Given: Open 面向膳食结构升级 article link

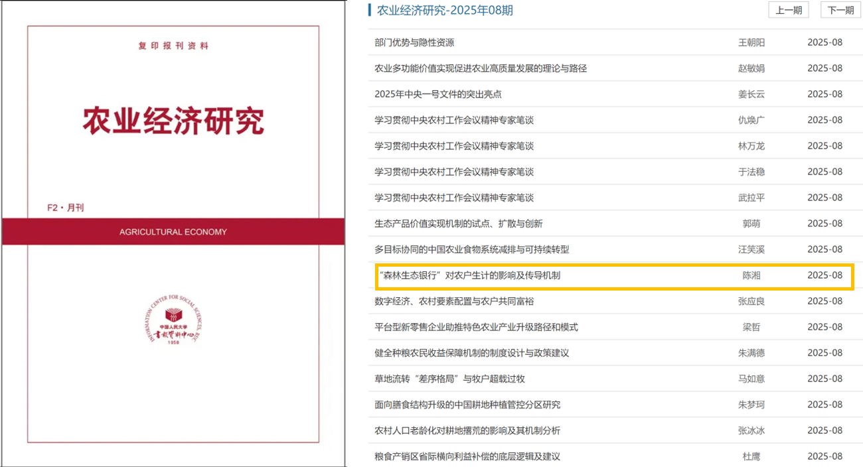Looking at the screenshot, I should (x=467, y=405).
